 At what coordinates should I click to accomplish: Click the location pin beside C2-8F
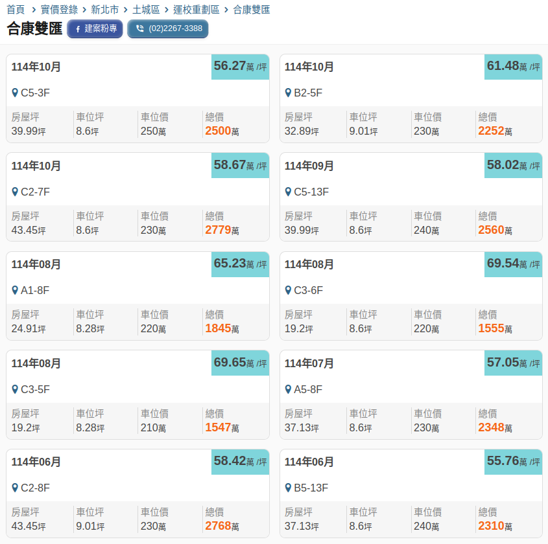15,488
